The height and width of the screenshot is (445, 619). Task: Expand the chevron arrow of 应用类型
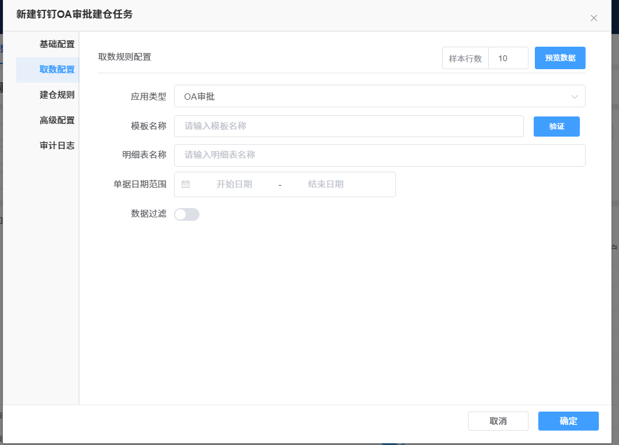pos(574,96)
